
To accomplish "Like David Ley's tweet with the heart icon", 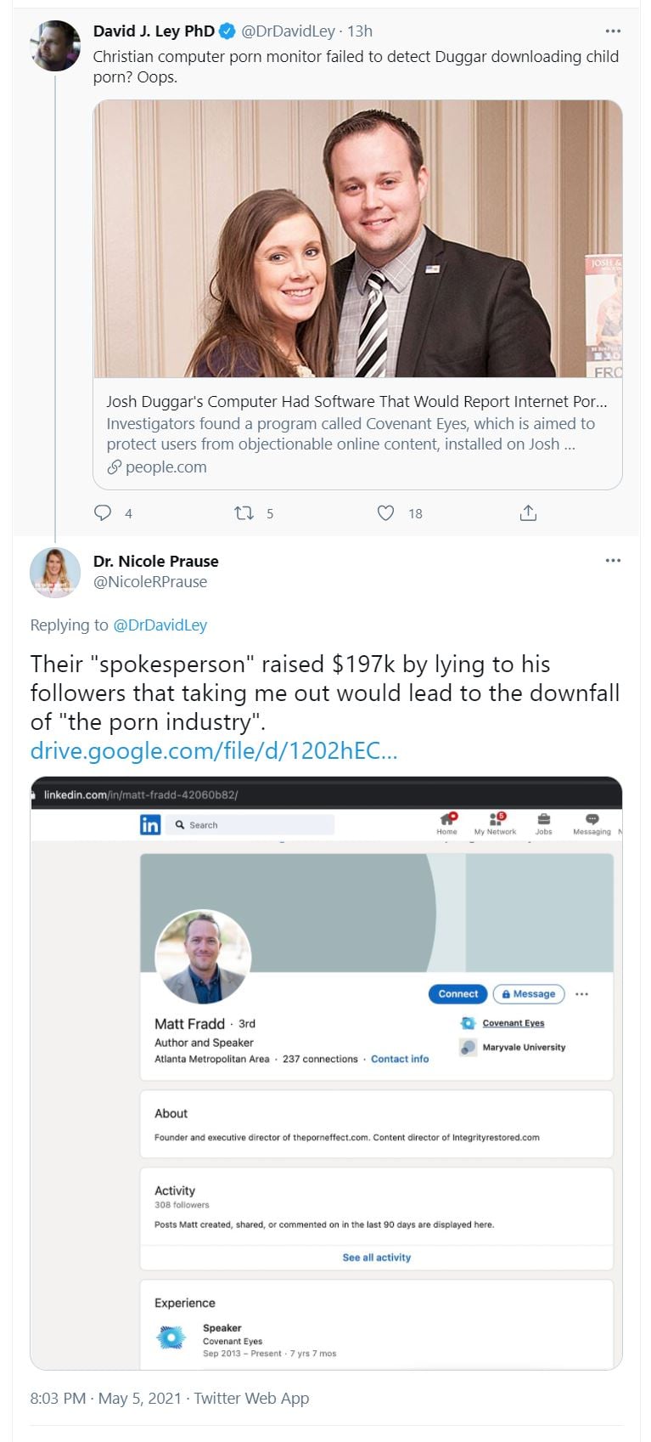I will click(385, 512).
